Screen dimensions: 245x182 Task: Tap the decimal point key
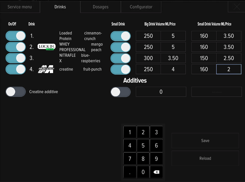pyautogui.click(x=130, y=172)
